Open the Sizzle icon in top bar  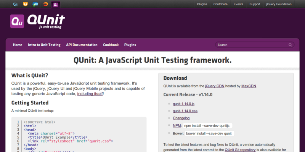click(x=45, y=4)
